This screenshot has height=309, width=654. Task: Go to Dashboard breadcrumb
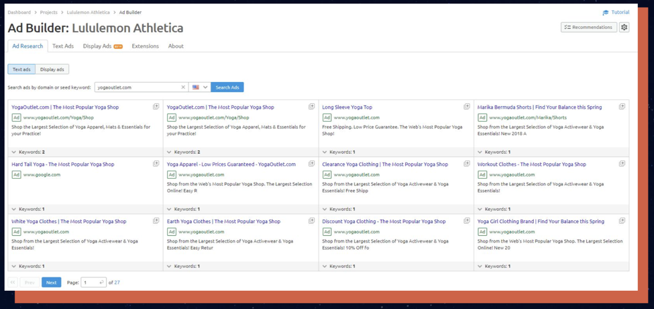pyautogui.click(x=19, y=13)
